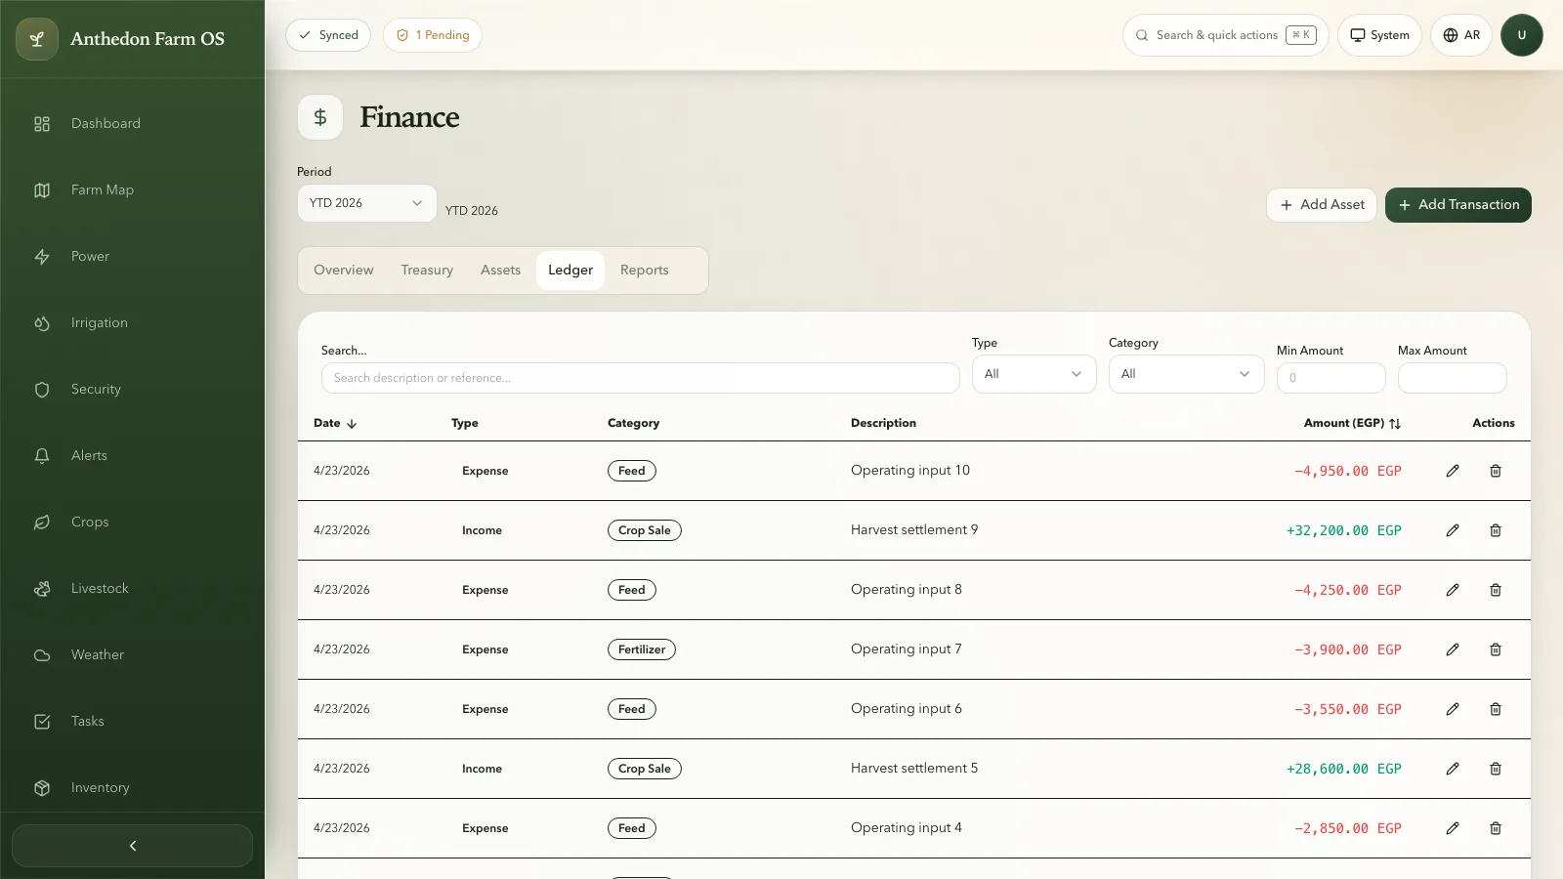This screenshot has height=879, width=1563.
Task: Edit the Operating input 10 transaction
Action: click(x=1453, y=471)
